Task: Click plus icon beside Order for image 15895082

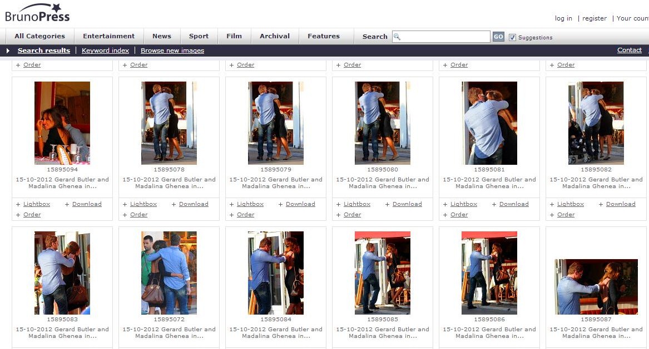Action: pyautogui.click(x=552, y=215)
